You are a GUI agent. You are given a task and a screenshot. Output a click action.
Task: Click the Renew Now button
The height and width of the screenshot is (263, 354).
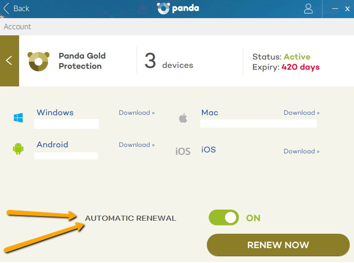[278, 245]
